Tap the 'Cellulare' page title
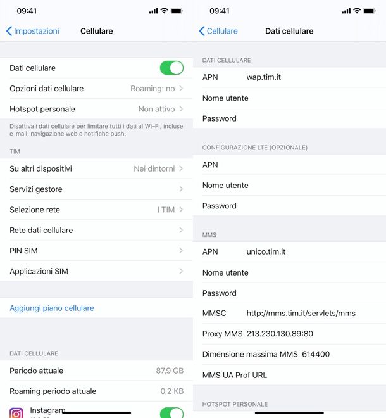386x418 pixels. (97, 31)
